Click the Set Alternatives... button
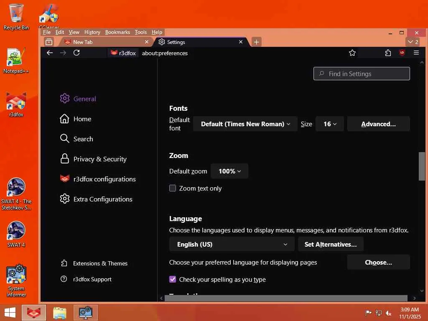This screenshot has height=321, width=428. pyautogui.click(x=331, y=244)
